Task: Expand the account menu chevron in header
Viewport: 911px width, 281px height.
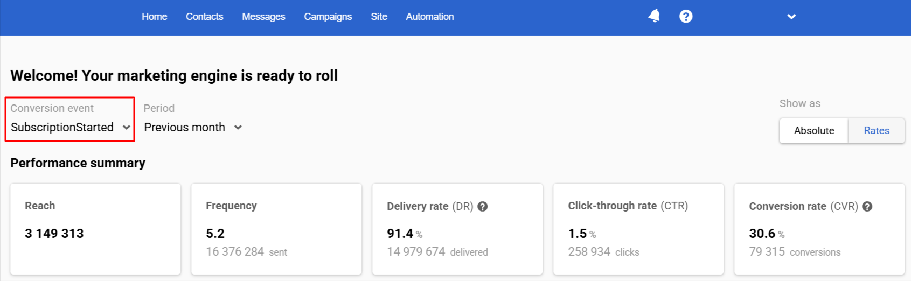Action: coord(791,17)
